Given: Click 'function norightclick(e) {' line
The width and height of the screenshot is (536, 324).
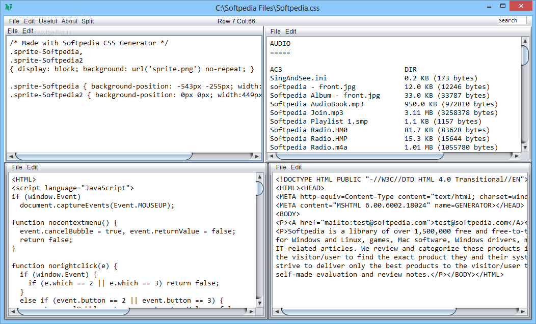Looking at the screenshot, I should (x=65, y=266).
